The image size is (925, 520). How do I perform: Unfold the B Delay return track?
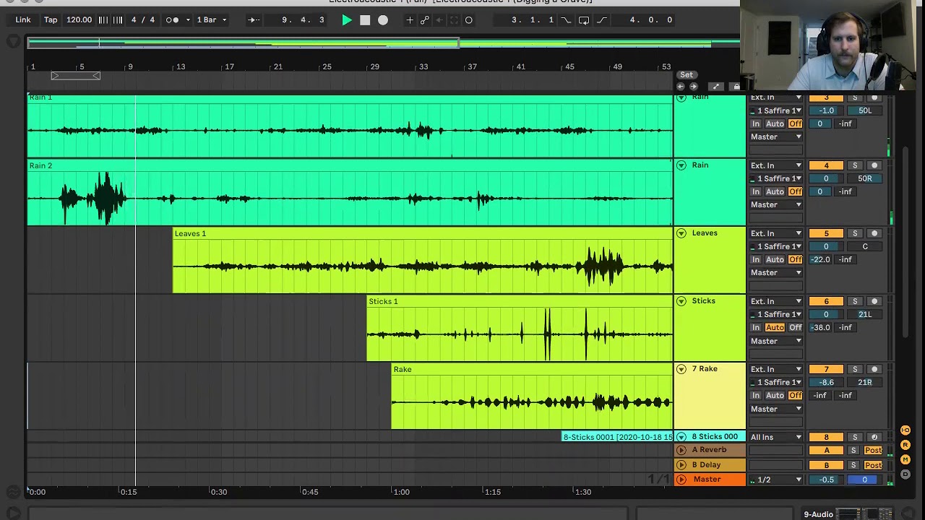pos(681,465)
